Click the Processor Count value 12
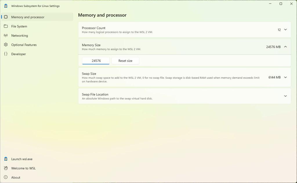This screenshot has height=183, width=297. coord(279,30)
